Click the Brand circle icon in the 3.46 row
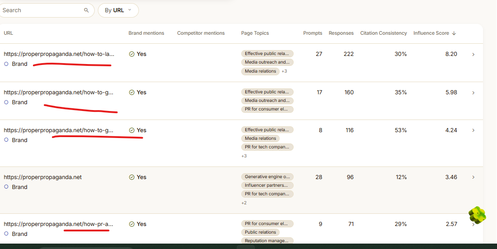This screenshot has height=249, width=497. coord(6,187)
